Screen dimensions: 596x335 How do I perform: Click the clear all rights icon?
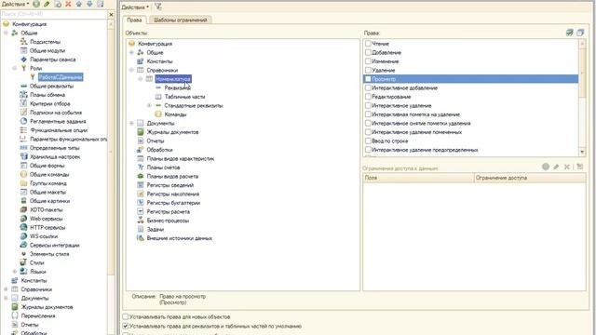point(580,33)
